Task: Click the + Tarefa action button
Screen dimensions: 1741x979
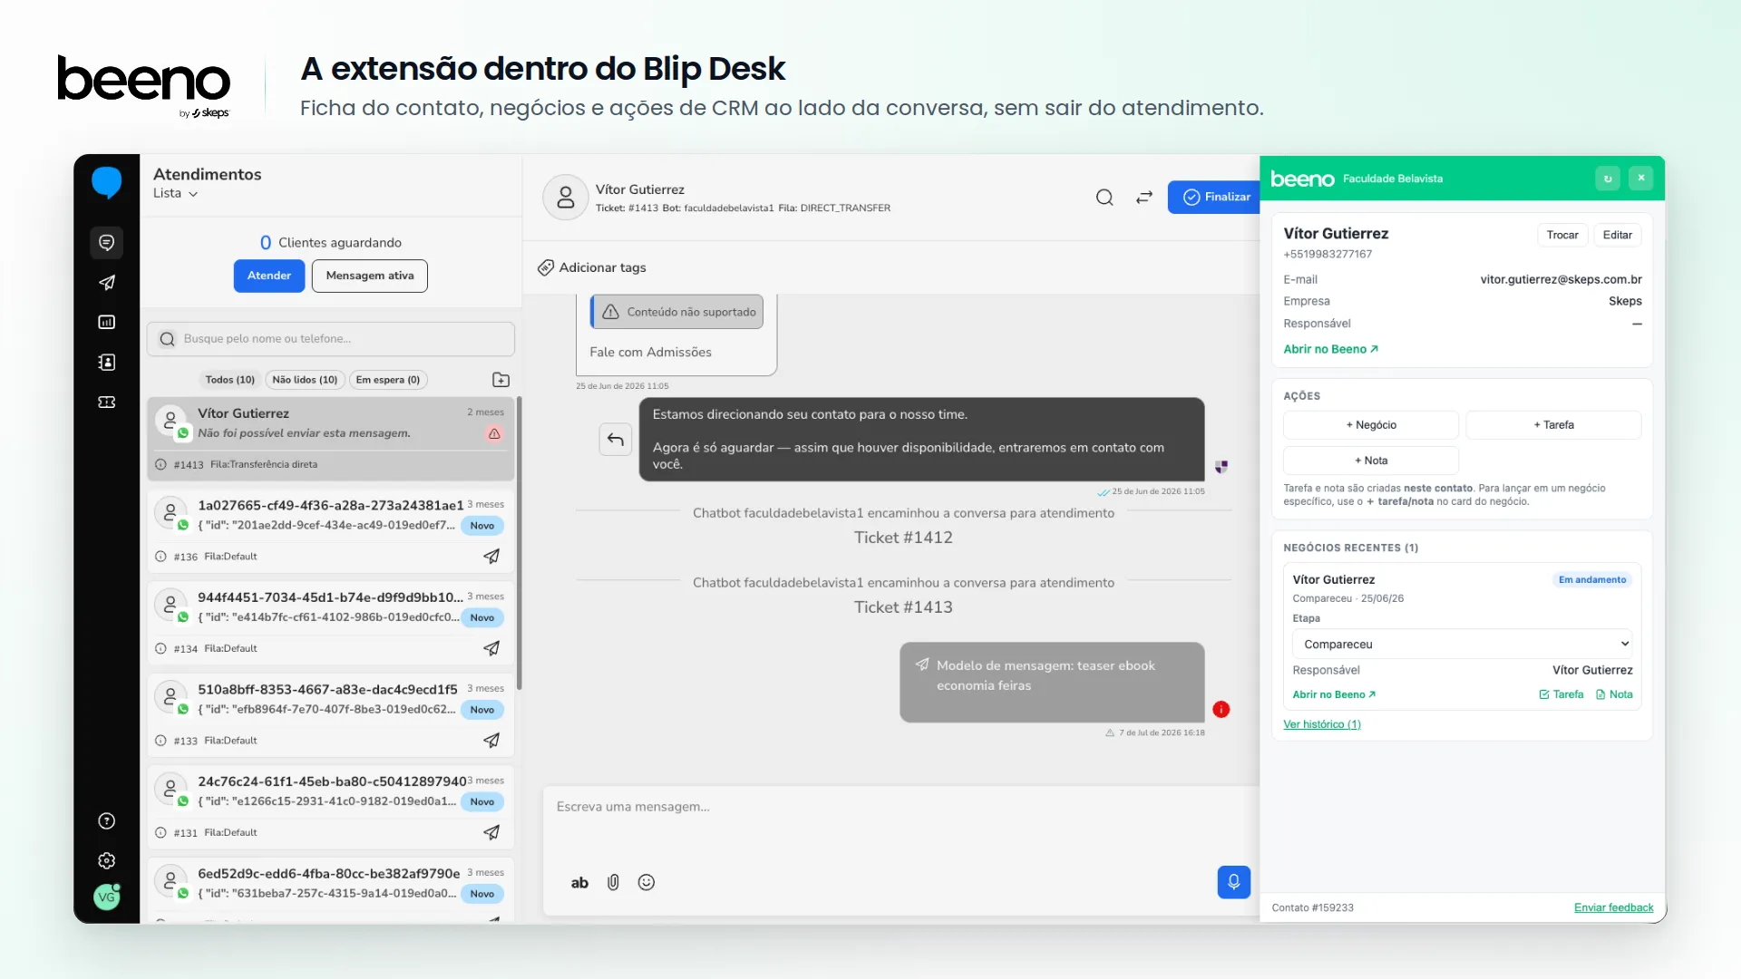Action: [1553, 424]
